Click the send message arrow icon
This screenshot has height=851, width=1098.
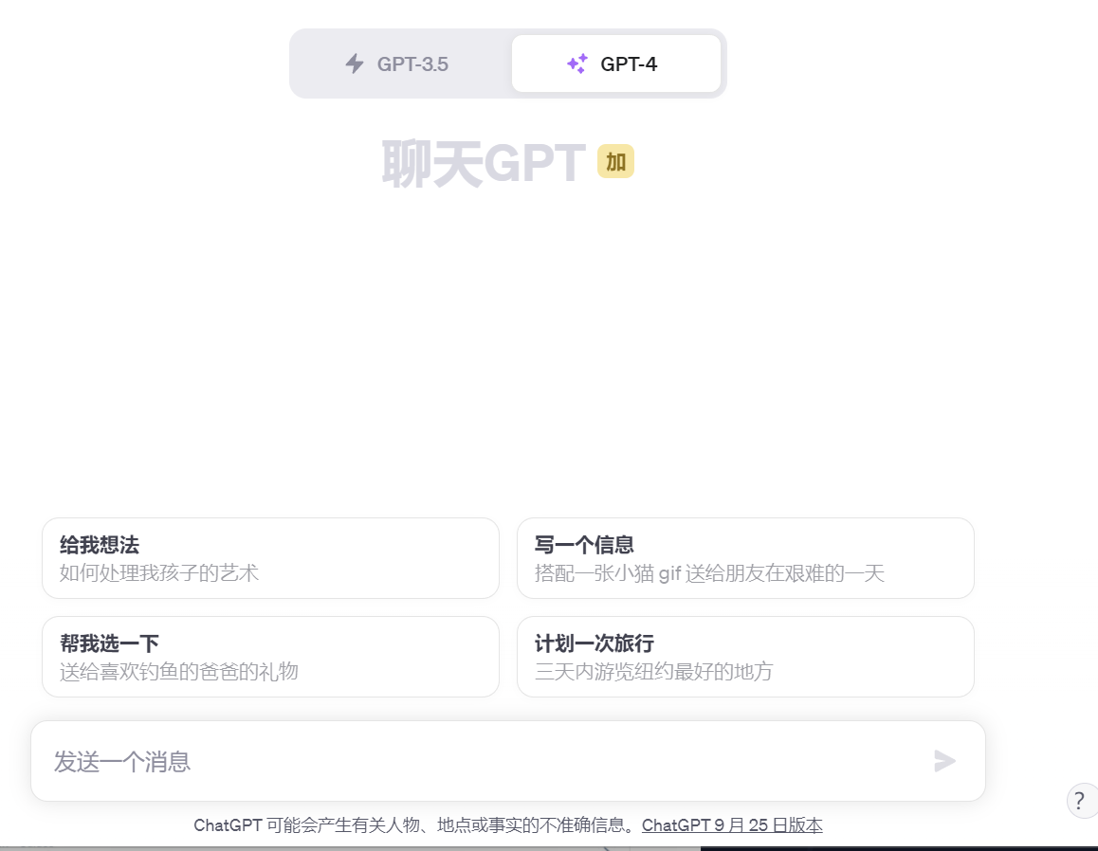coord(944,761)
